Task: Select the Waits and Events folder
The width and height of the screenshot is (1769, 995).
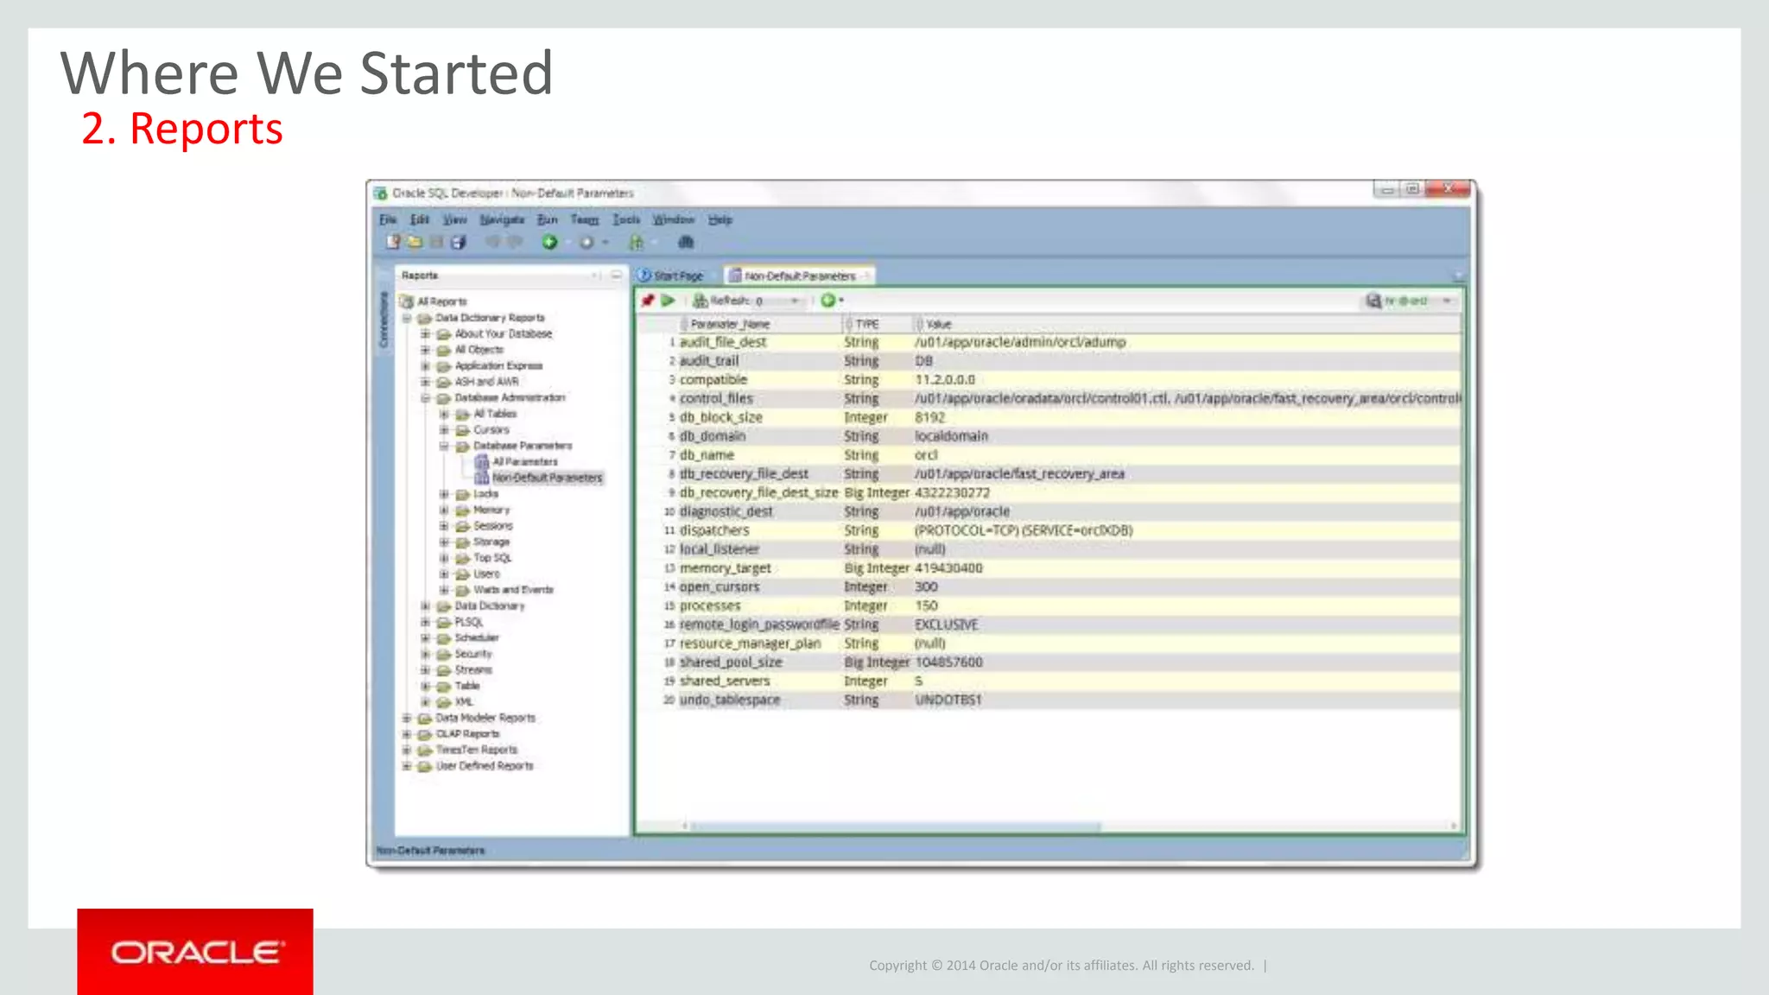Action: [513, 590]
